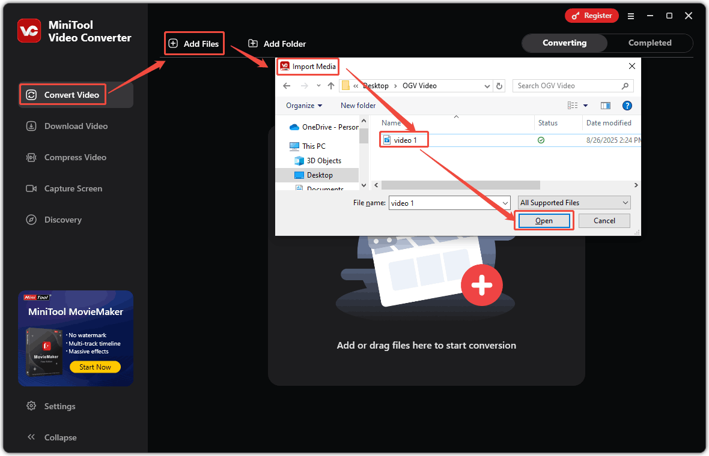This screenshot has width=709, height=456.
Task: Switch to the Converting tab
Action: [x=564, y=43]
